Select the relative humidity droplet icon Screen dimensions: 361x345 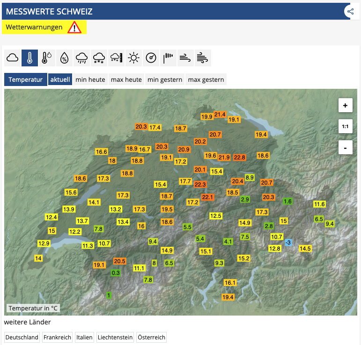[x=65, y=58]
